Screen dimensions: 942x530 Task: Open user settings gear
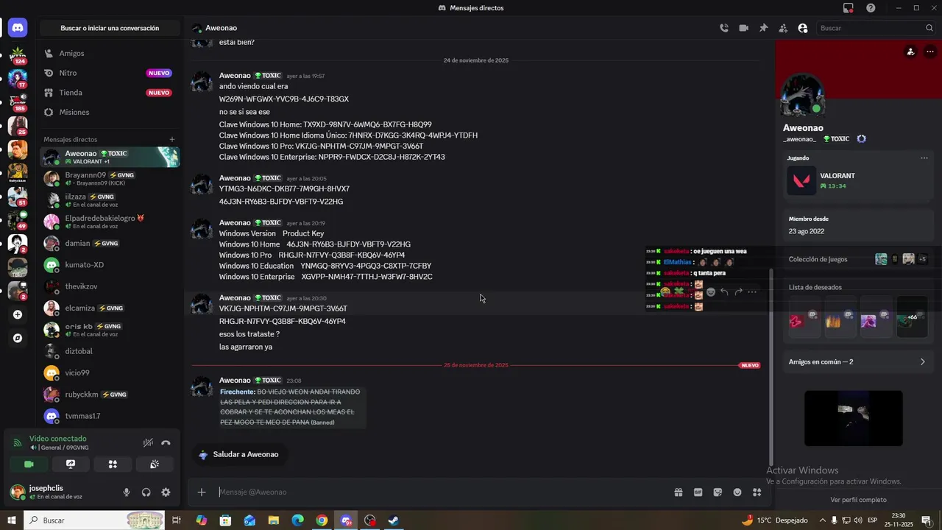point(166,492)
